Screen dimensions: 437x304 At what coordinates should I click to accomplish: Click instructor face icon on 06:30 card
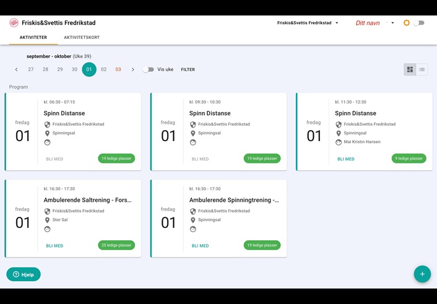(x=48, y=142)
